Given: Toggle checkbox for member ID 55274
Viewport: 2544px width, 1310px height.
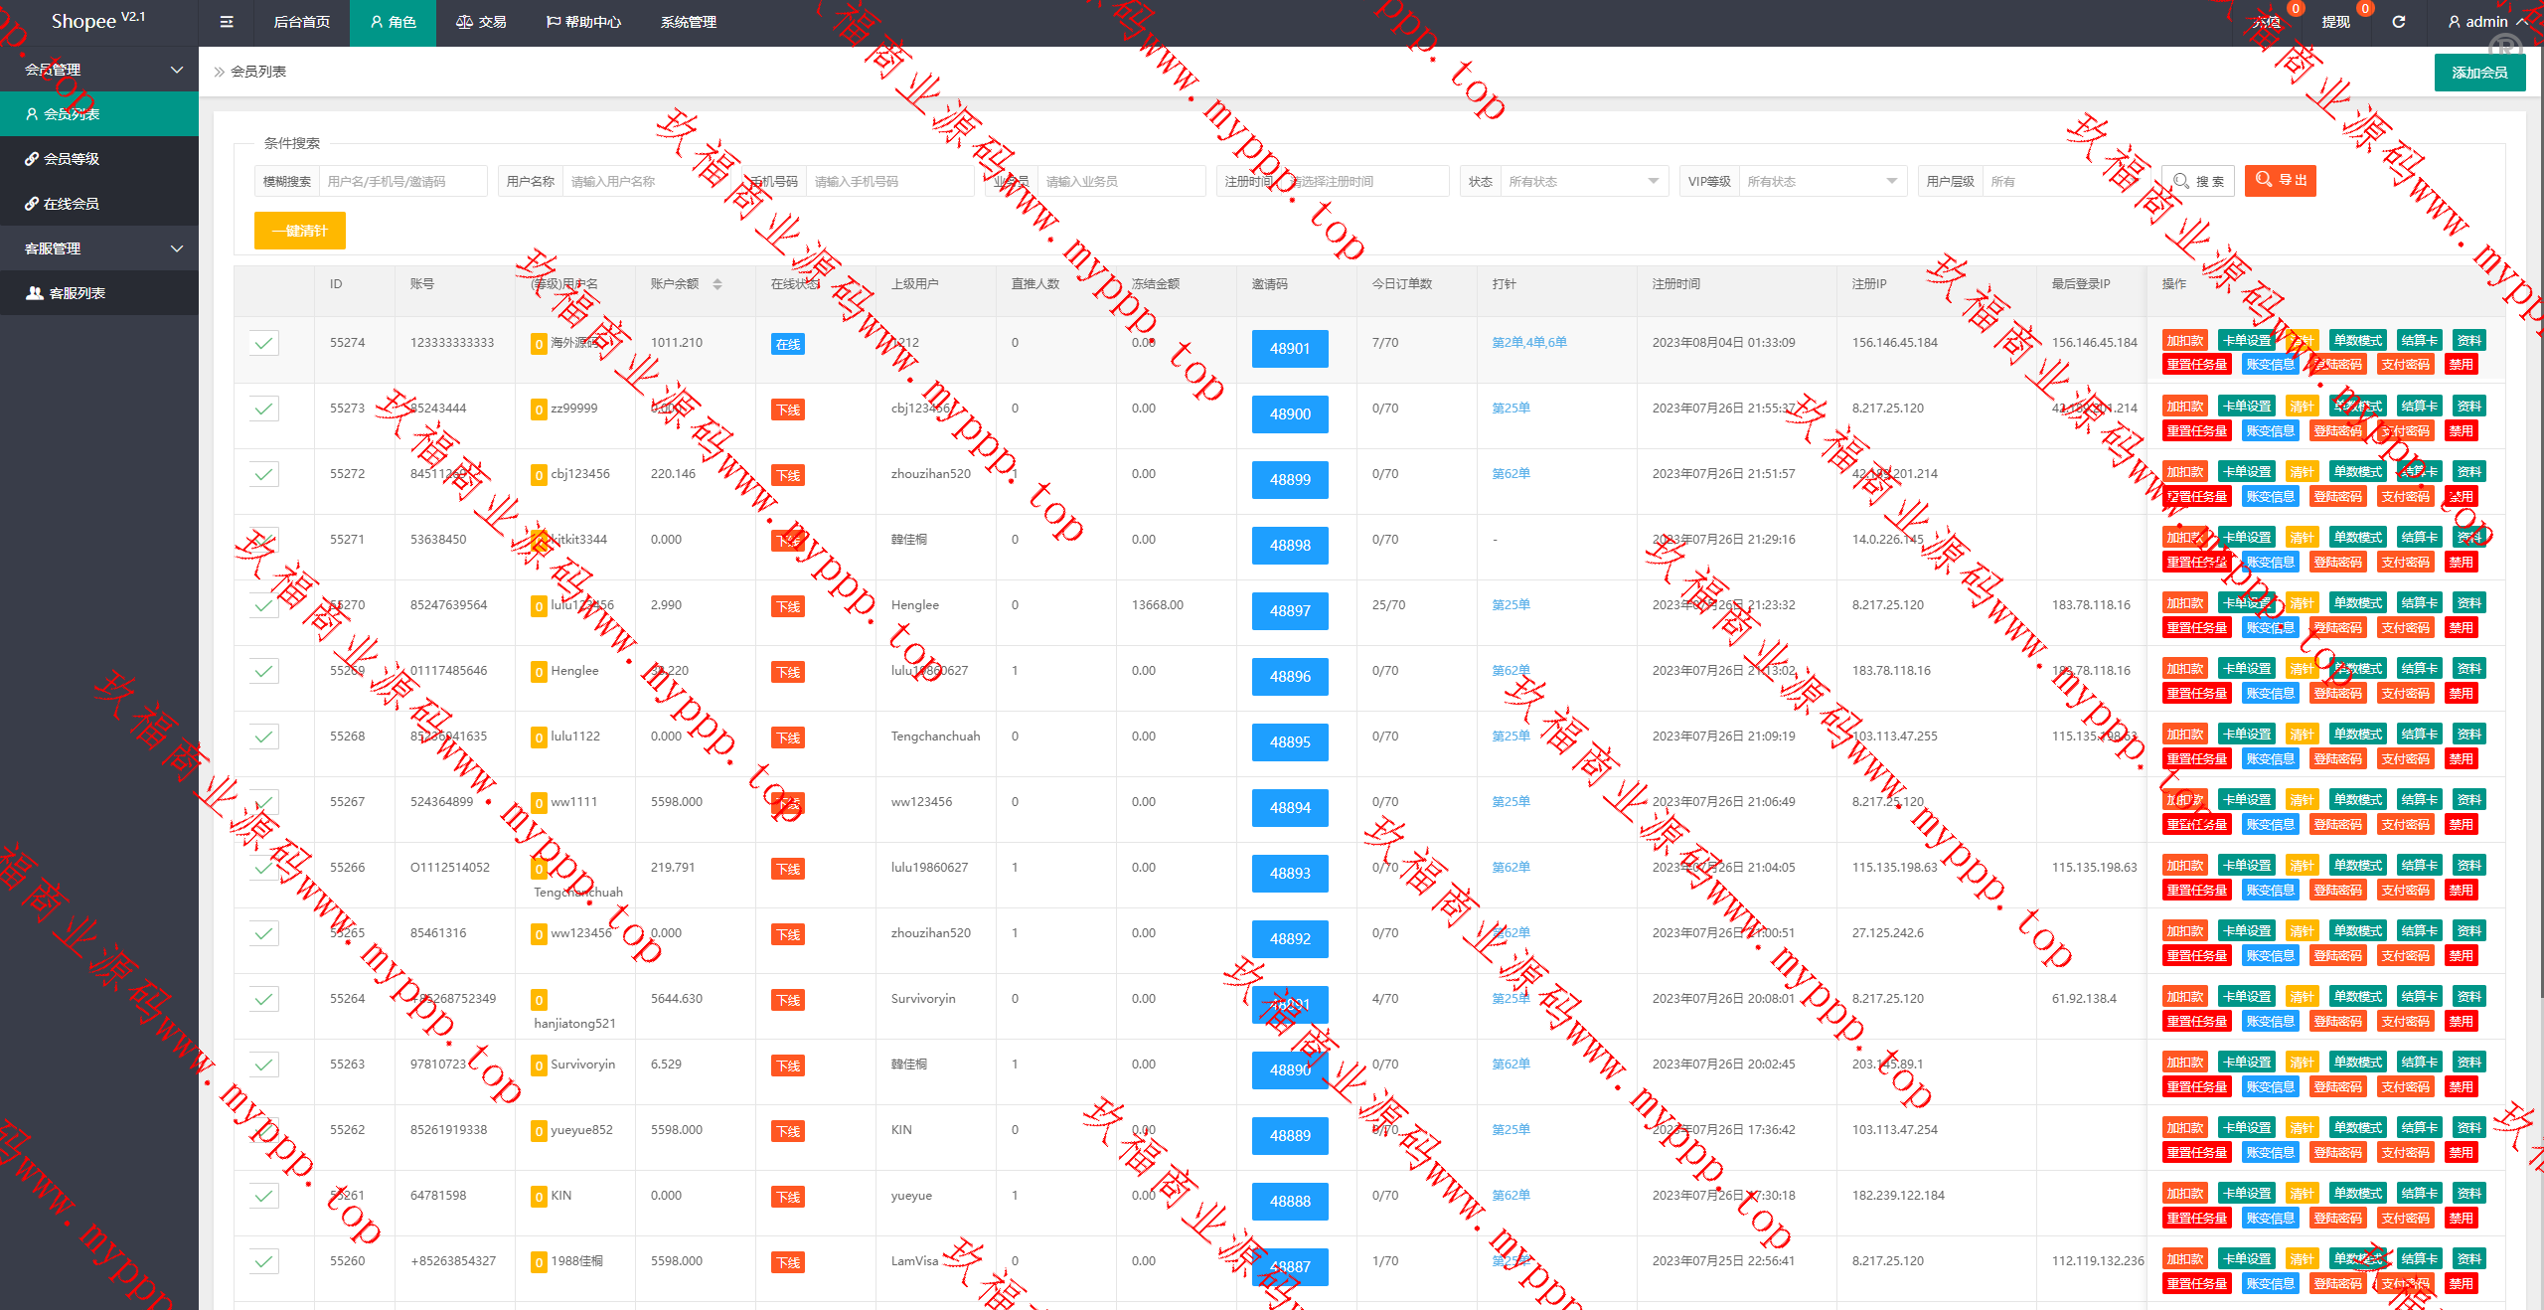Looking at the screenshot, I should coord(263,343).
